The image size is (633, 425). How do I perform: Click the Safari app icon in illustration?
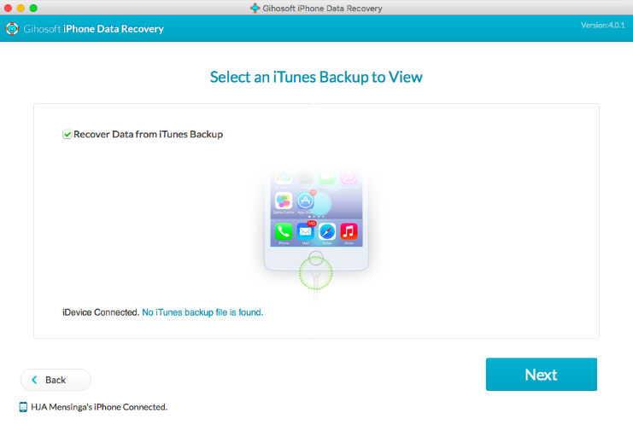point(327,232)
